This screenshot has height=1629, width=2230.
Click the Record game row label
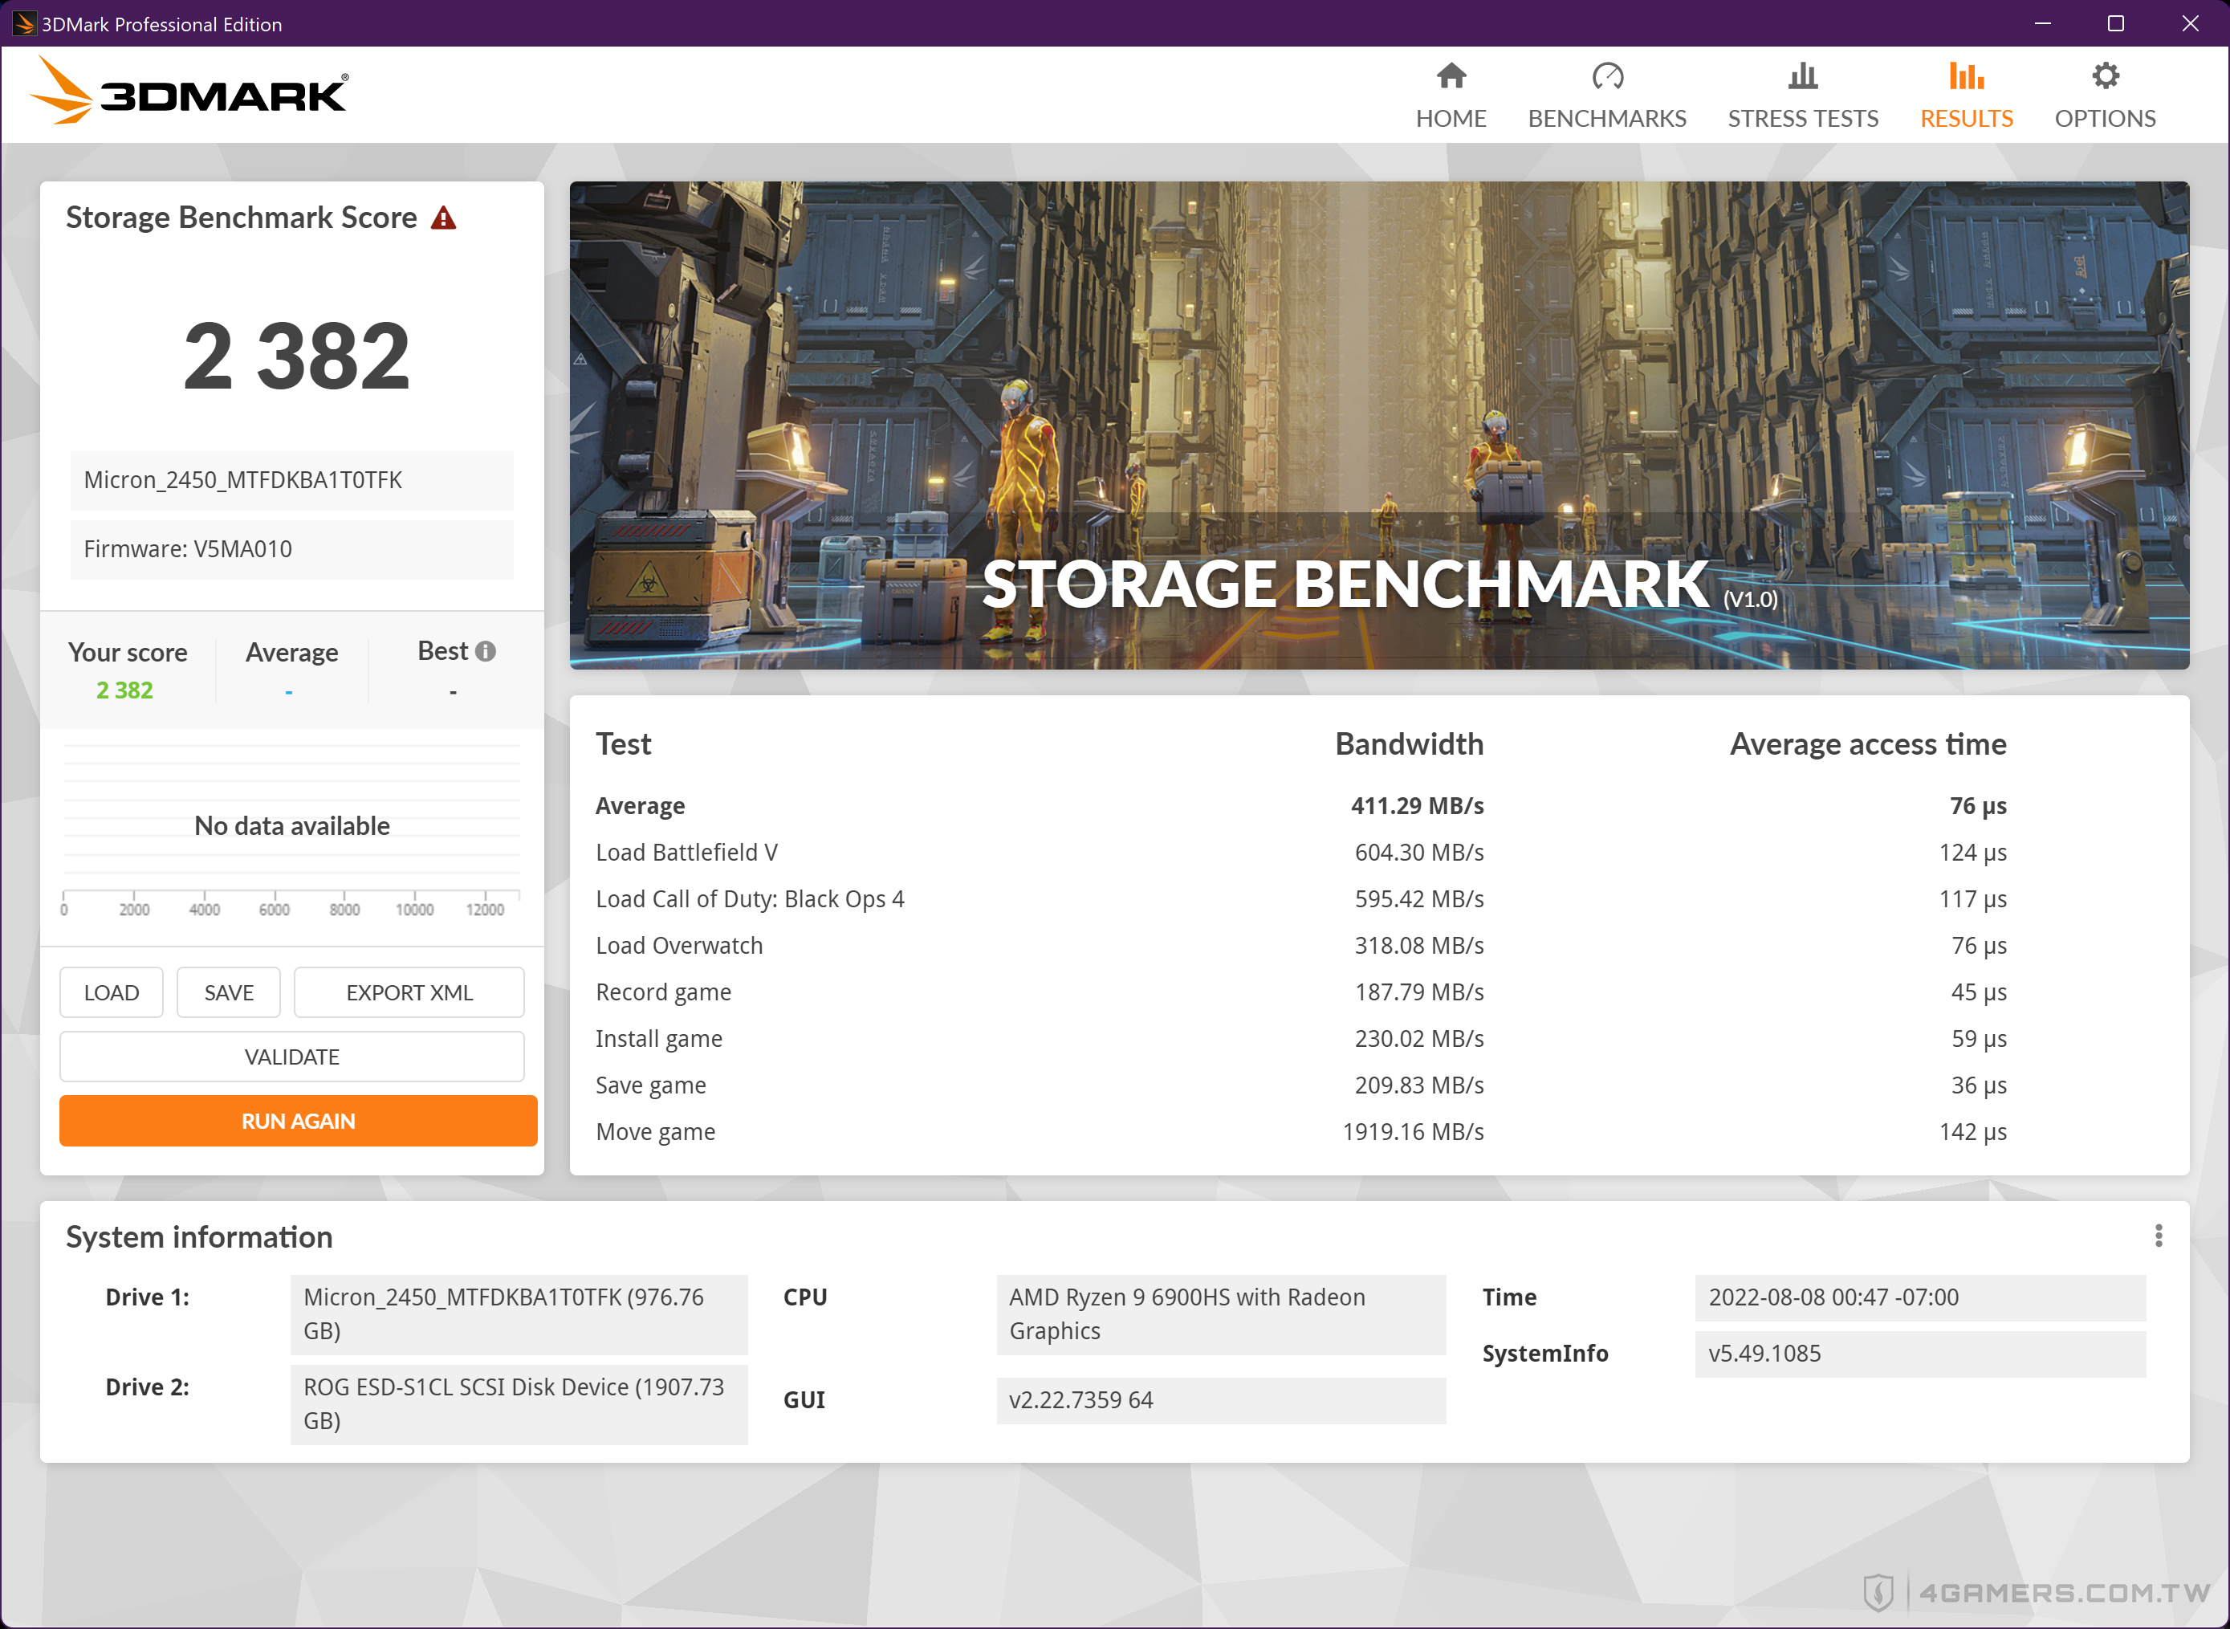[662, 992]
